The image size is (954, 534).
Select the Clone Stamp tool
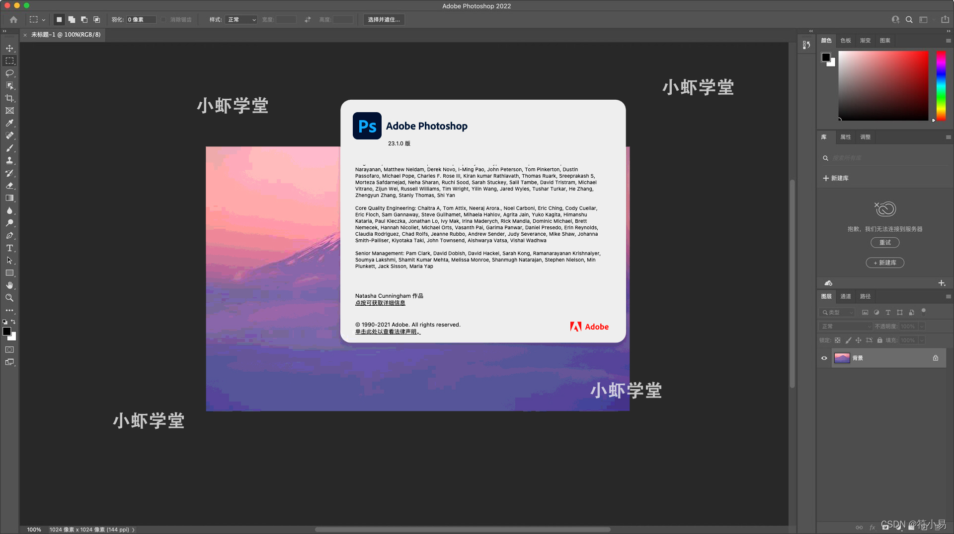click(x=9, y=160)
